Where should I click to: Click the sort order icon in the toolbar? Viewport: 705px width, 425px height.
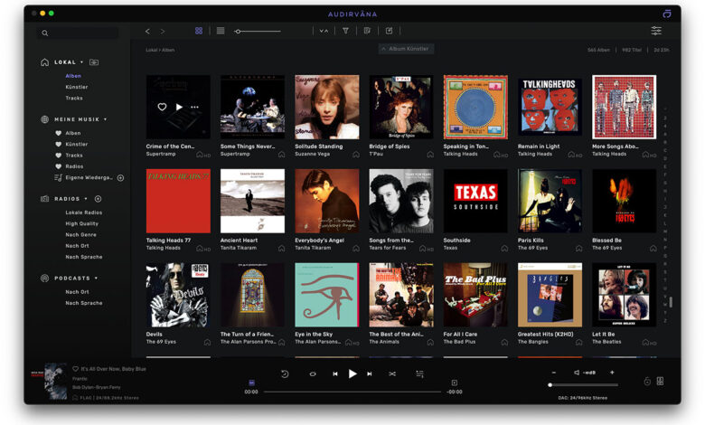coord(324,31)
